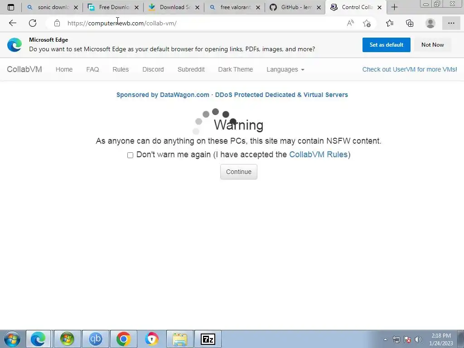464x348 pixels.
Task: Close the Free Download tab
Action: coord(136,7)
